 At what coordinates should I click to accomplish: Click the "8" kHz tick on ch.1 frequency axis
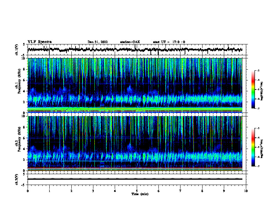click(24, 69)
